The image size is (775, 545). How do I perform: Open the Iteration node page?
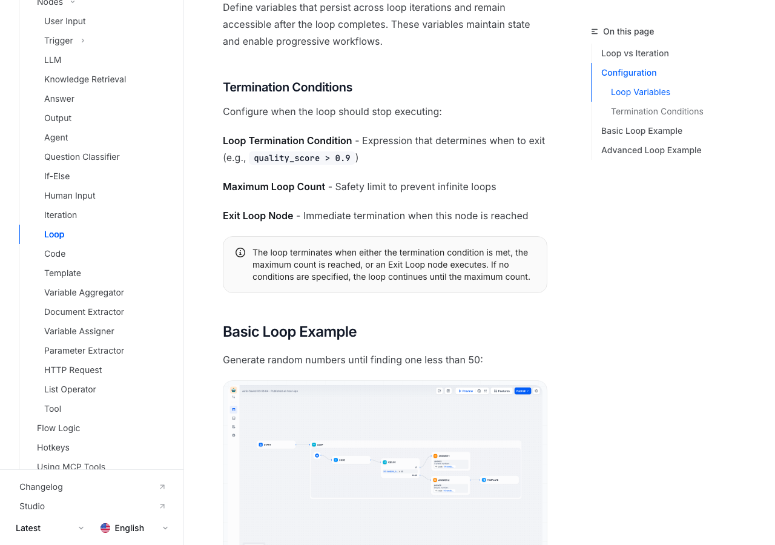(61, 215)
